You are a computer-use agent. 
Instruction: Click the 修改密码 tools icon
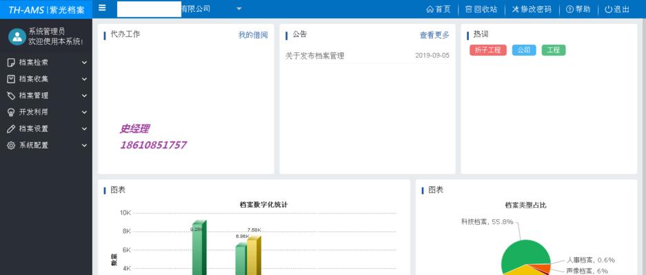point(516,10)
